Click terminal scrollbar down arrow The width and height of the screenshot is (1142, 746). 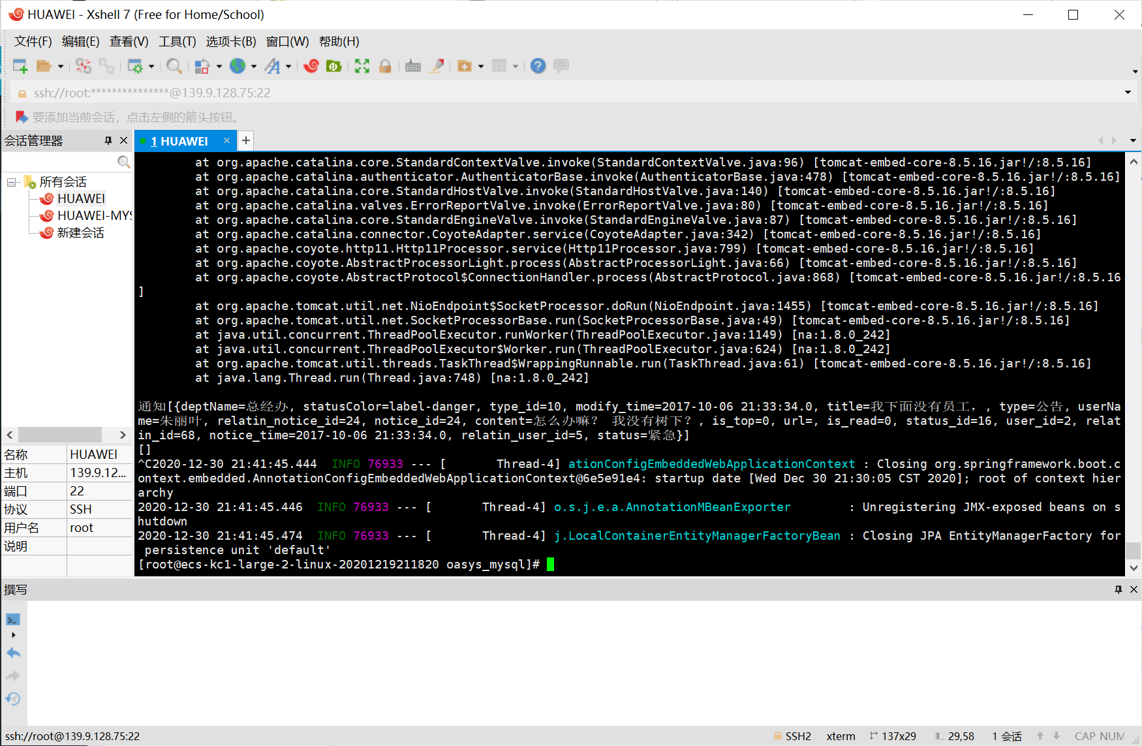pos(1134,568)
